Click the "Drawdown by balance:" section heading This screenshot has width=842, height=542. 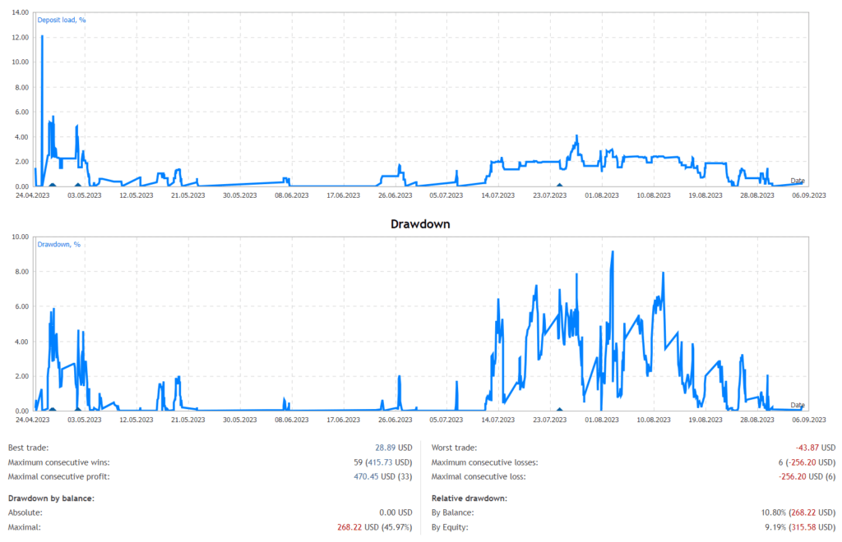51,498
